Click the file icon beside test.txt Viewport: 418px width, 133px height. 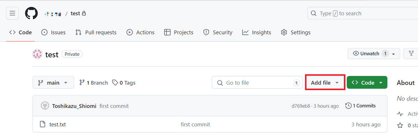click(42, 124)
